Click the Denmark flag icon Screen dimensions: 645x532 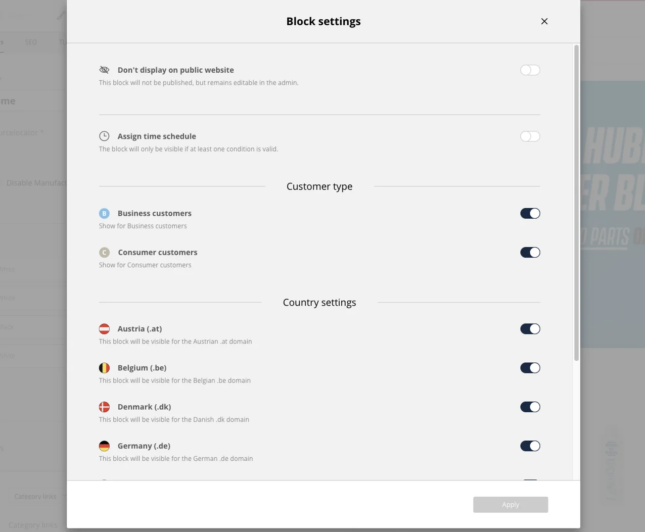(x=104, y=407)
